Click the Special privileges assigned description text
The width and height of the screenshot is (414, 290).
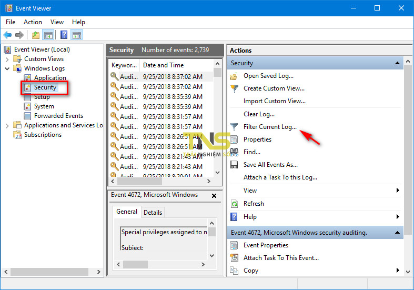[164, 232]
